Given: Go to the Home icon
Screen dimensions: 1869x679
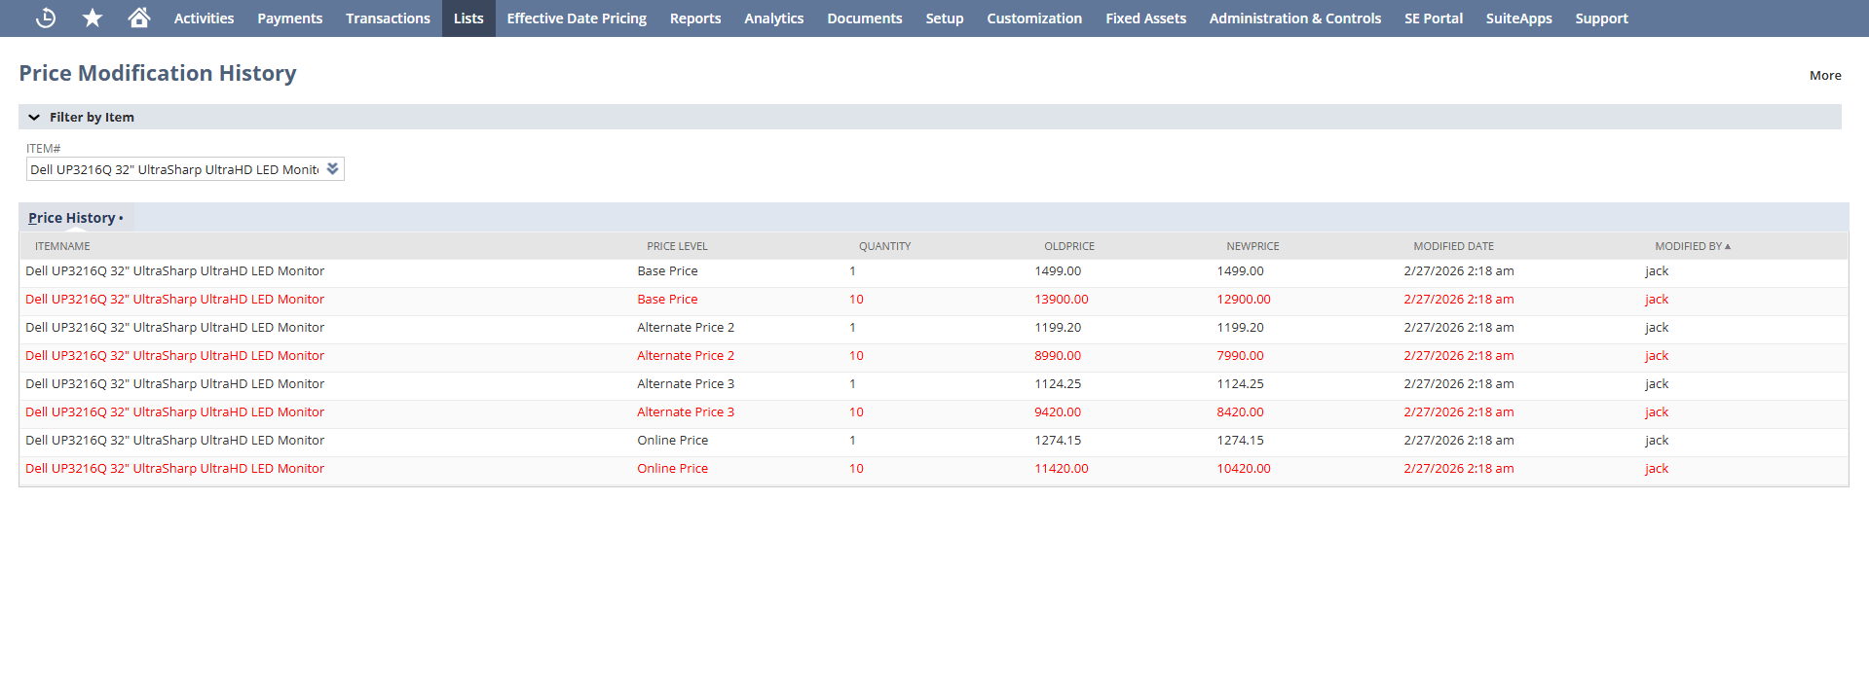Looking at the screenshot, I should [139, 18].
